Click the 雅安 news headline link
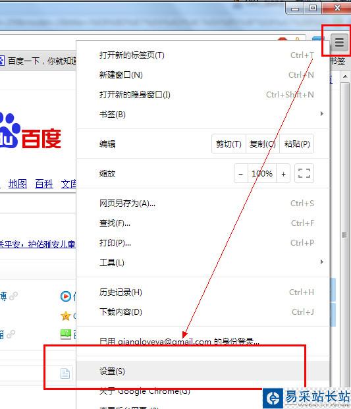Image resolution: width=351 pixels, height=409 pixels. pyautogui.click(x=38, y=244)
